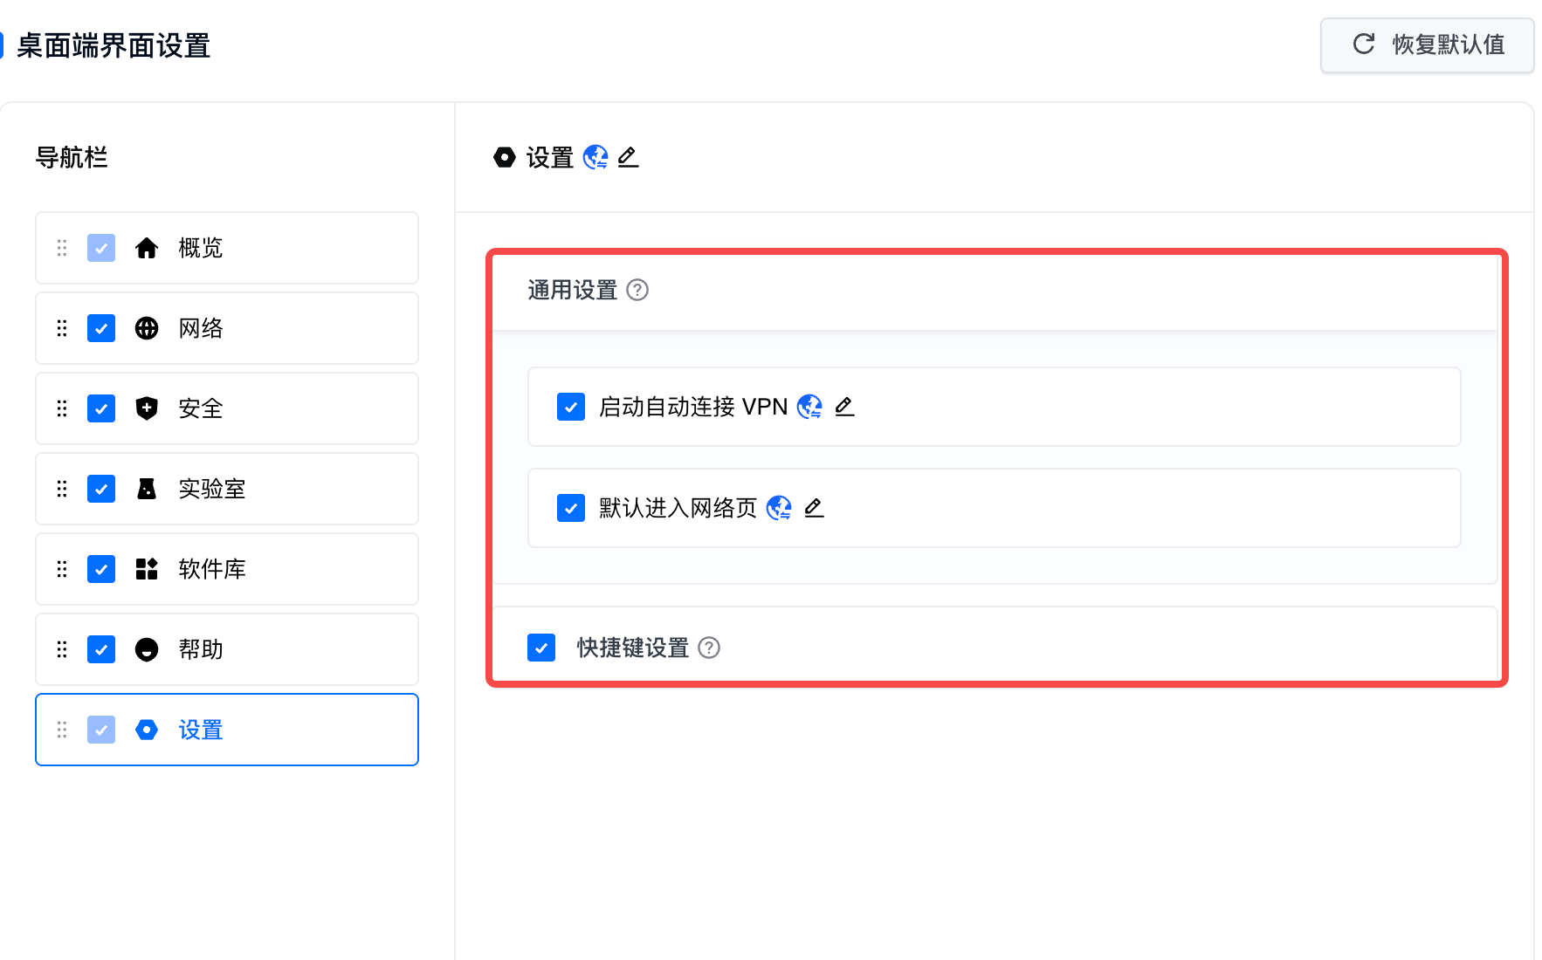Click the globe translate icon beside 设置 title
The width and height of the screenshot is (1542, 960).
(595, 157)
